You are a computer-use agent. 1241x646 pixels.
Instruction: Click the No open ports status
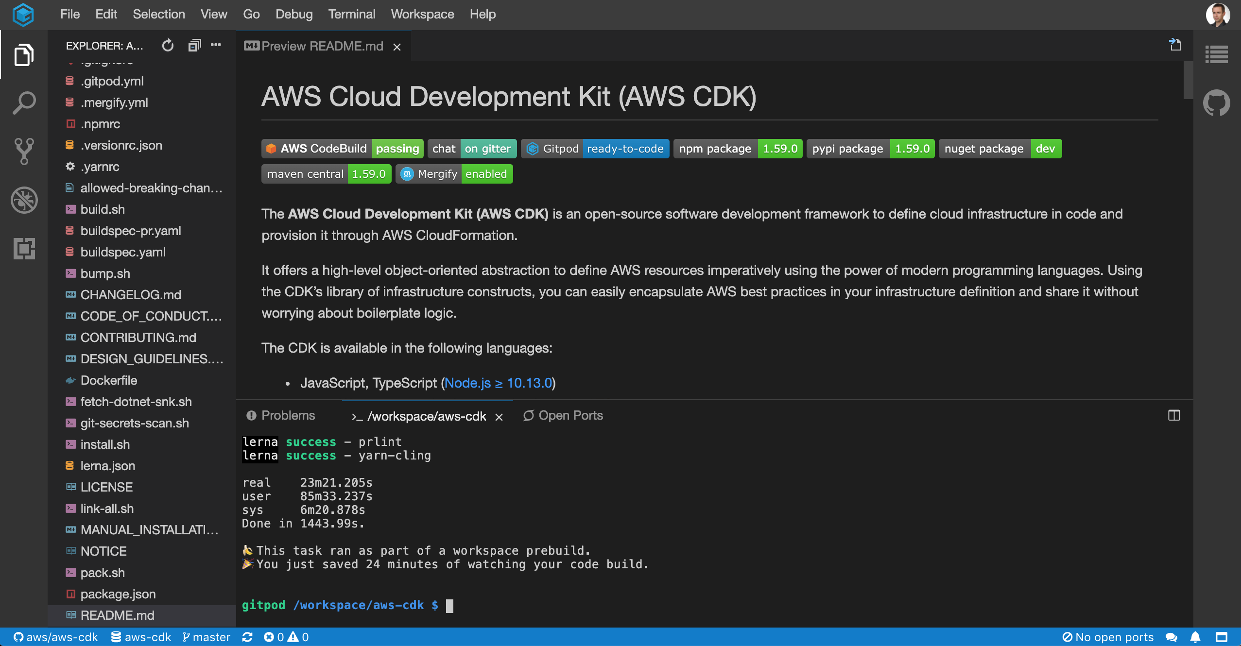1108,637
